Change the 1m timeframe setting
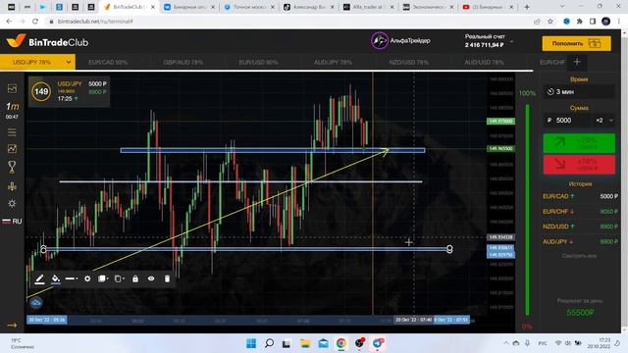 pos(12,107)
